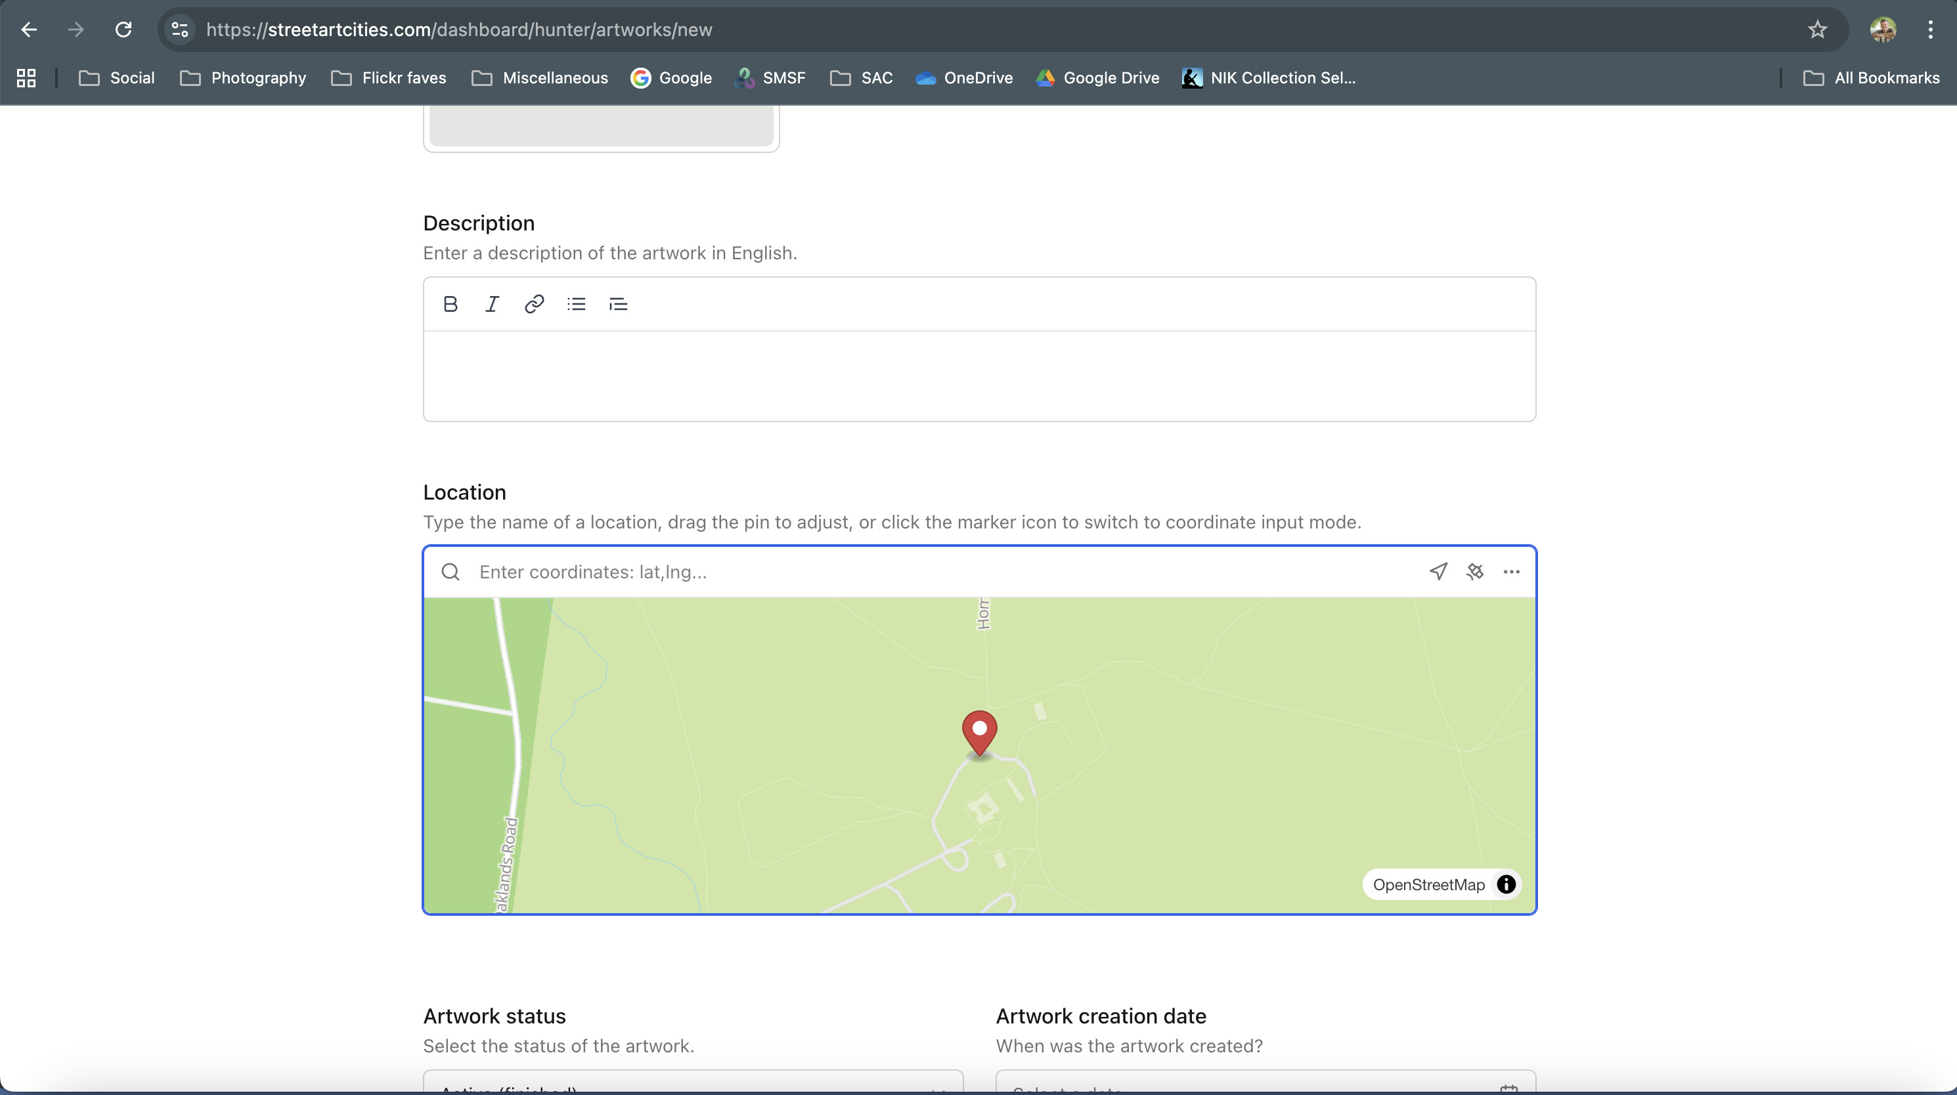Image resolution: width=1957 pixels, height=1095 pixels.
Task: Open the OpenStreetMap attribution label
Action: click(x=1428, y=885)
